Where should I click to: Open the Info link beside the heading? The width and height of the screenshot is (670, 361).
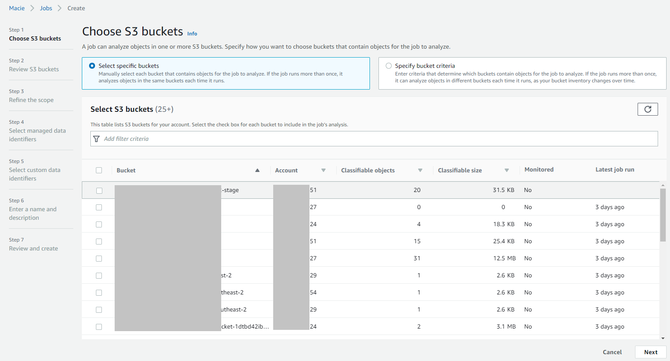192,34
